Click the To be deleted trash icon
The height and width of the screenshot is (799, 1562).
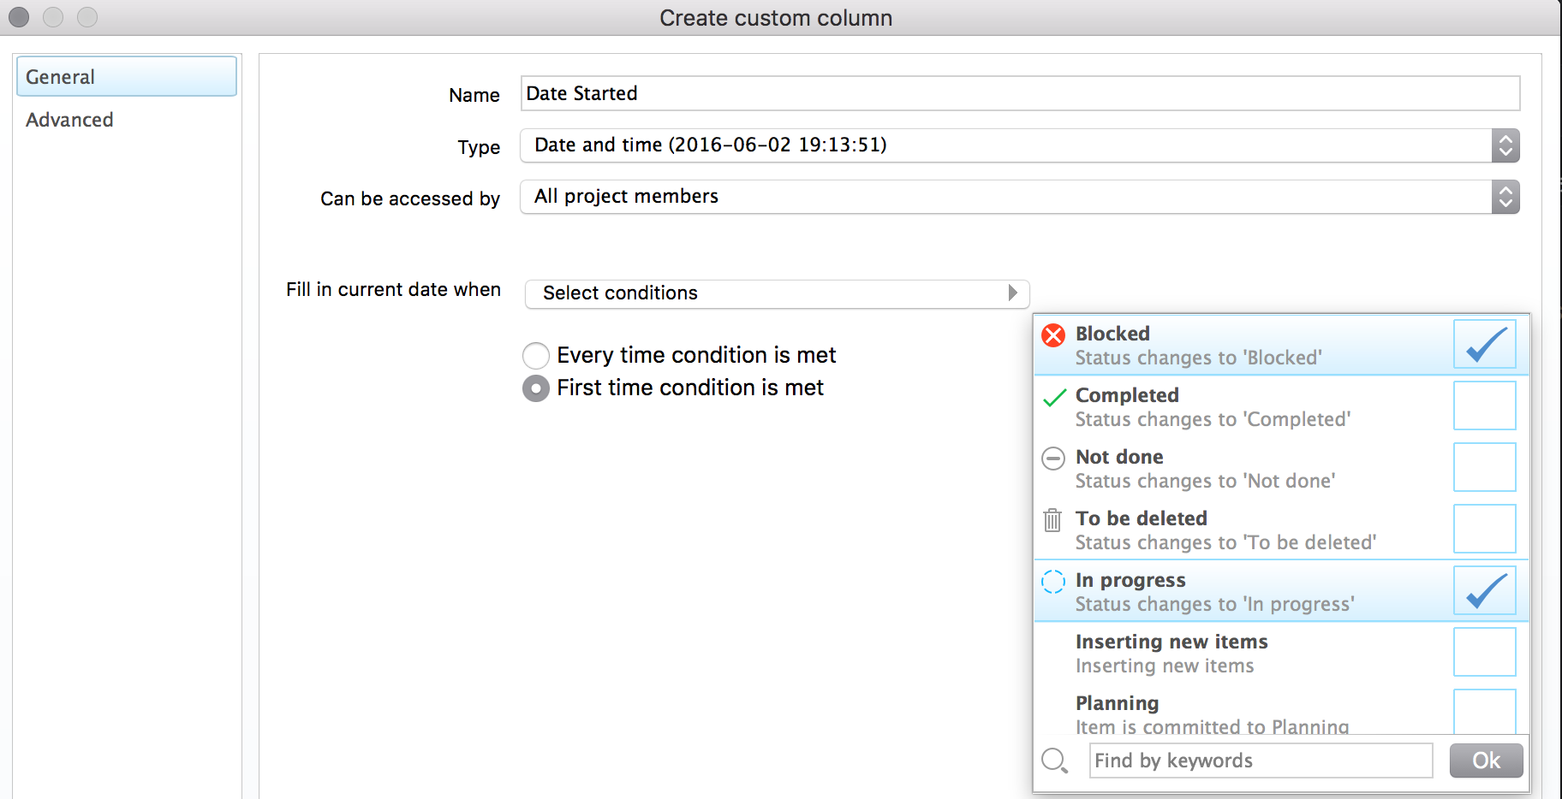coord(1052,520)
